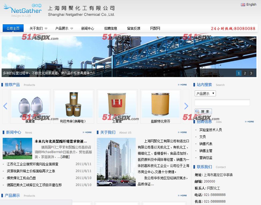Open MORE link in 招聘信息 section
The image size is (261, 205).
[x=249, y=122]
